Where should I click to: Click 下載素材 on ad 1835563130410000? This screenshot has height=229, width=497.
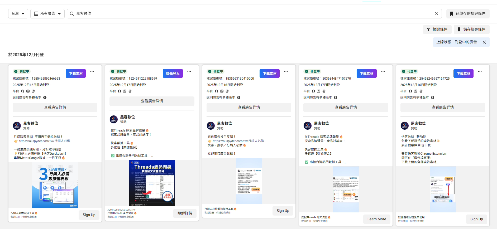[x=270, y=74]
